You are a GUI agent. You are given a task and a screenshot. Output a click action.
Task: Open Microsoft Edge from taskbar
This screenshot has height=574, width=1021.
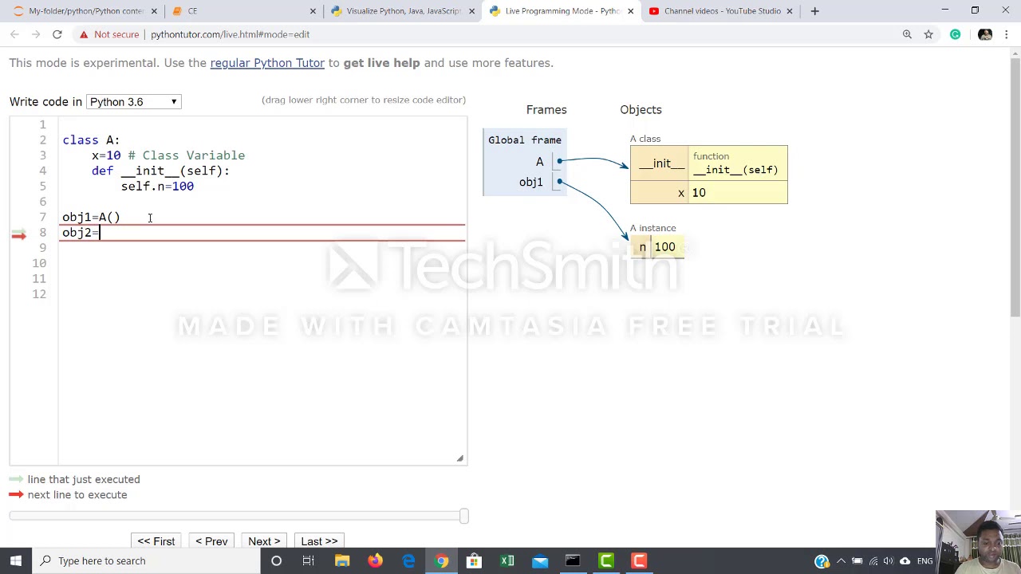[x=408, y=560]
